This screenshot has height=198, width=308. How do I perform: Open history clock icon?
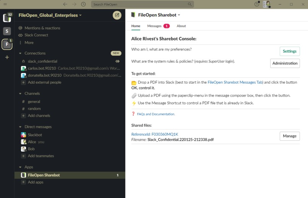pos(83,4)
